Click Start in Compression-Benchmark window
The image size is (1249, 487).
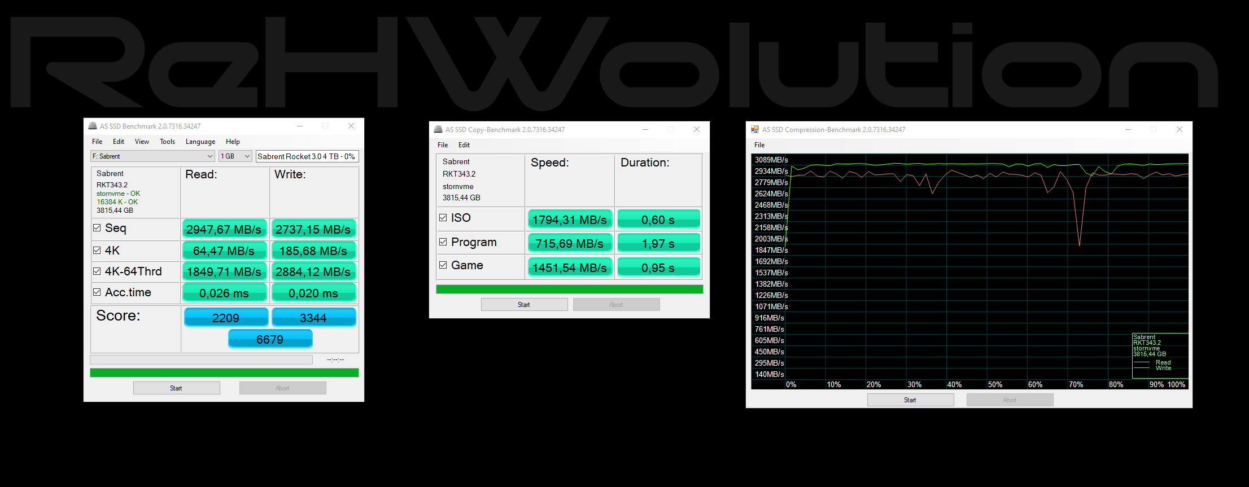tap(911, 400)
